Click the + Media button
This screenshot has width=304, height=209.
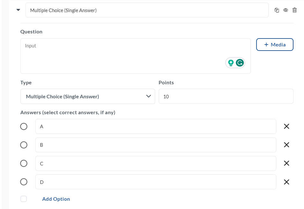point(275,45)
